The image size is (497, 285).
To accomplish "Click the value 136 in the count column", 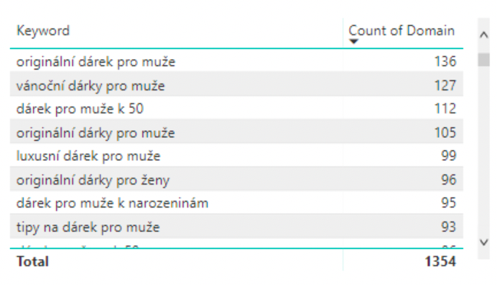I will 445,61.
